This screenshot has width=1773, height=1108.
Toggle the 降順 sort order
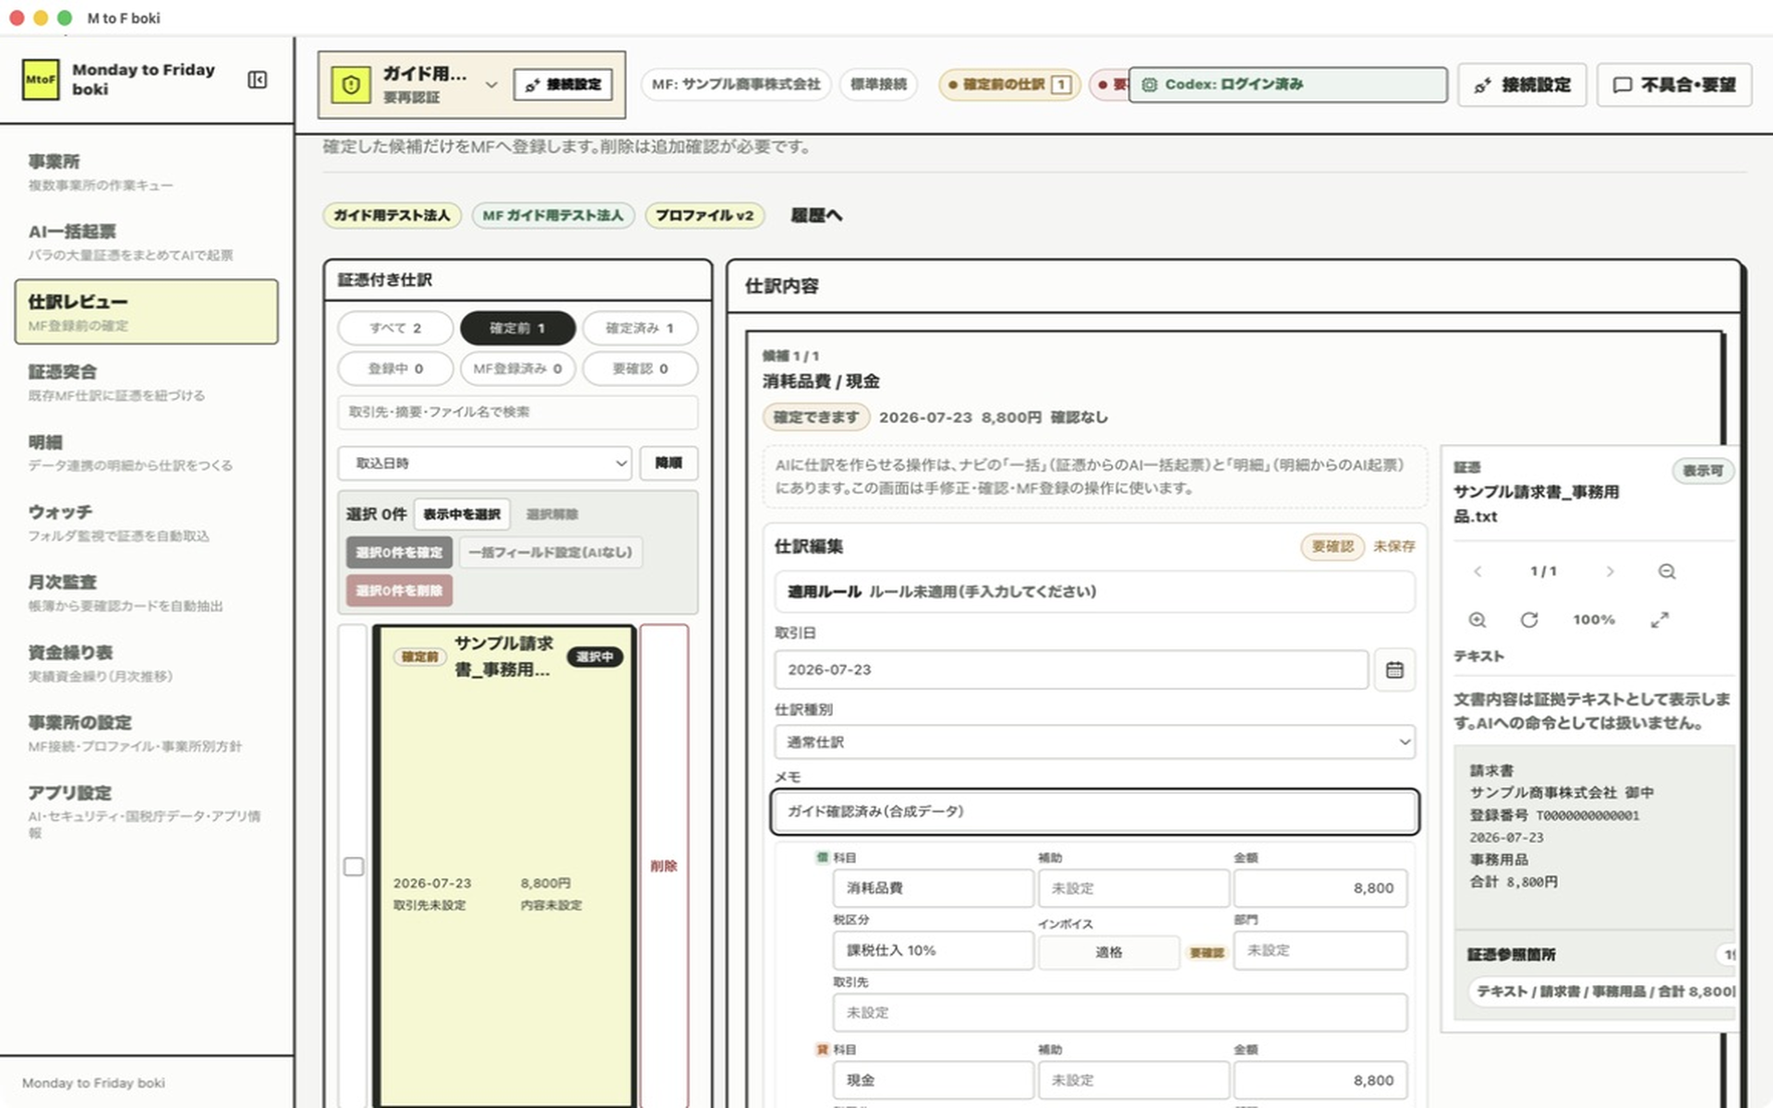[669, 464]
